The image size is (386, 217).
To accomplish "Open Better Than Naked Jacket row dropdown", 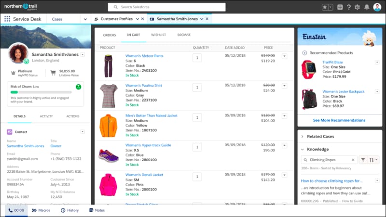I will [x=284, y=115].
